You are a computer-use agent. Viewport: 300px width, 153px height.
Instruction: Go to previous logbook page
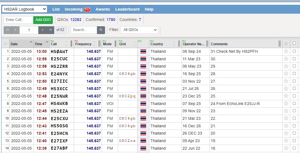point(15,30)
